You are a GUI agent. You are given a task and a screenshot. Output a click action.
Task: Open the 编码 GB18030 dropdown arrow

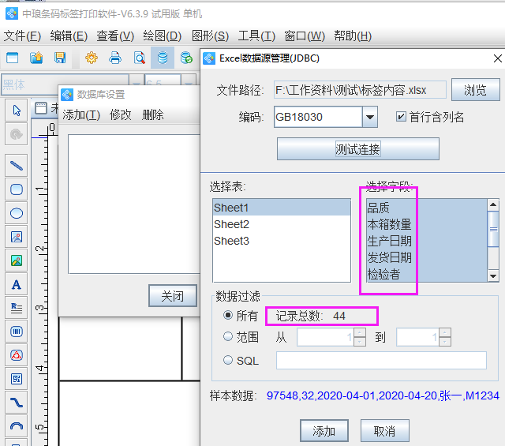coord(370,118)
